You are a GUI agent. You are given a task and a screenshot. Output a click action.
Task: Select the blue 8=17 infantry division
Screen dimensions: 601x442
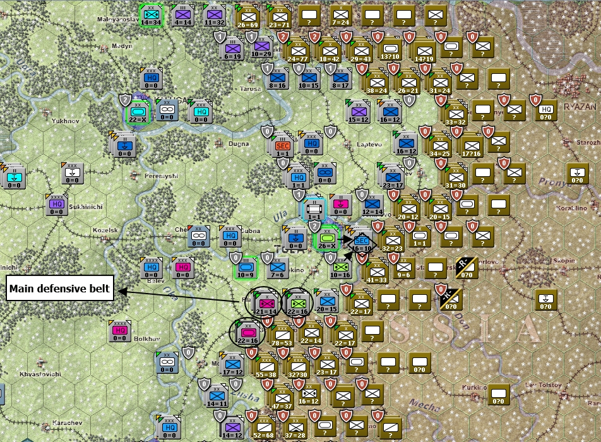coord(340,78)
